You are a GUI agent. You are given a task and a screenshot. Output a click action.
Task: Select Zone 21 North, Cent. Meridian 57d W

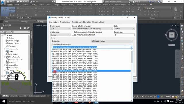pyautogui.click(x=91, y=95)
